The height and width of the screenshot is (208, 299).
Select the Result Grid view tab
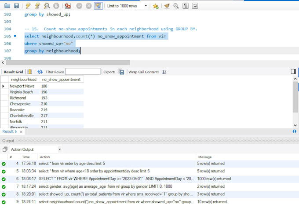coord(13,72)
